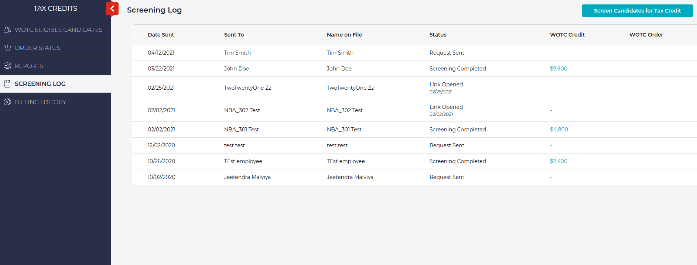The image size is (697, 265).
Task: Open the $9,600 credit for John Doe
Action: coord(558,69)
